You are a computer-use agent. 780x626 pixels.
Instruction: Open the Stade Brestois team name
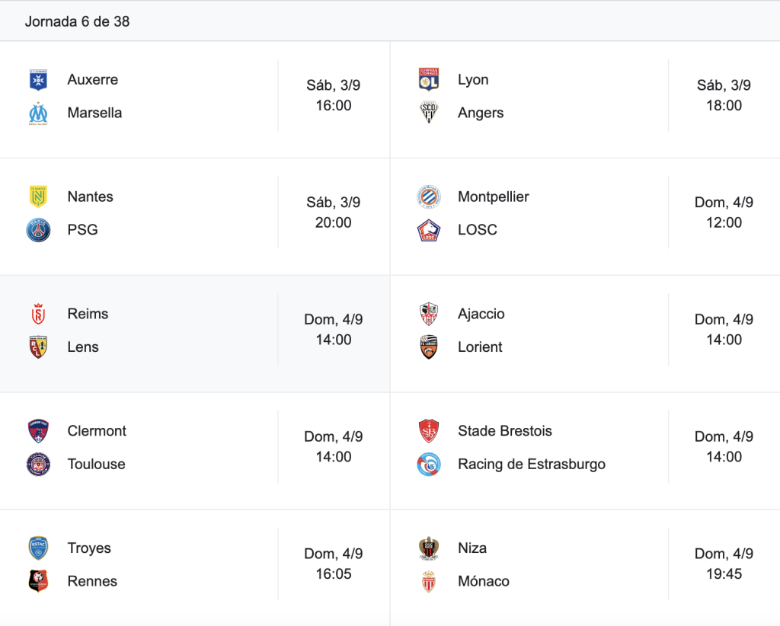[505, 431]
